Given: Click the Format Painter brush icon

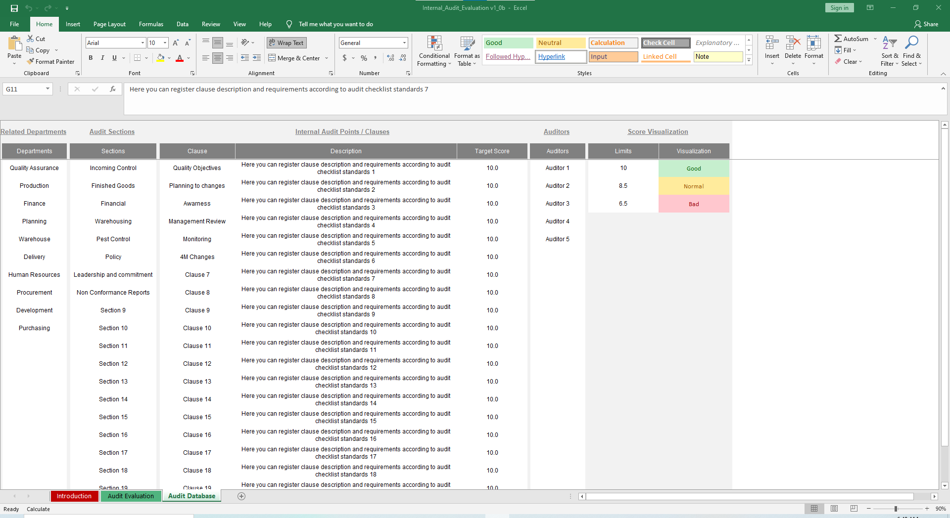Looking at the screenshot, I should click(31, 62).
